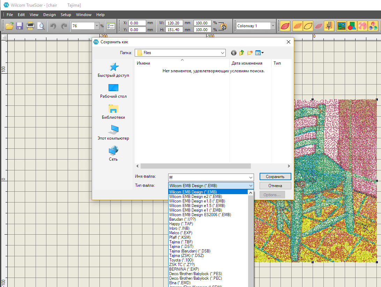Viewport: 381px width, 287px height.
Task: Click the Имя файла text field
Action: (208, 177)
